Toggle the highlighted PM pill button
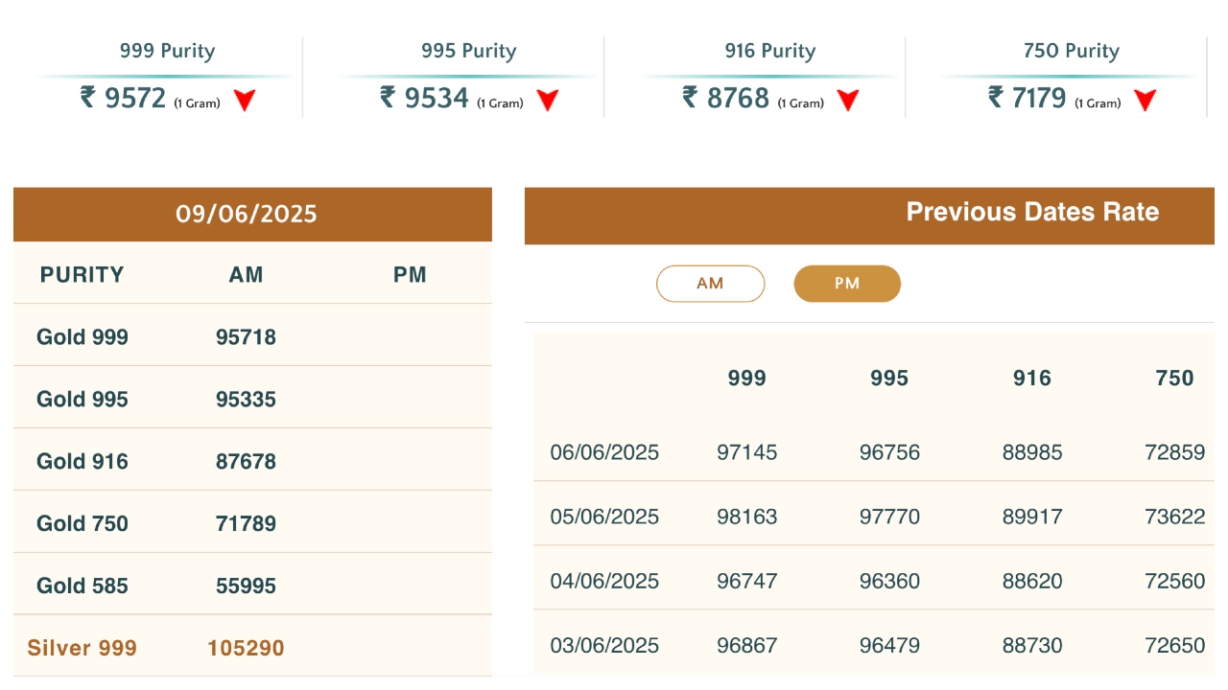 pos(847,283)
